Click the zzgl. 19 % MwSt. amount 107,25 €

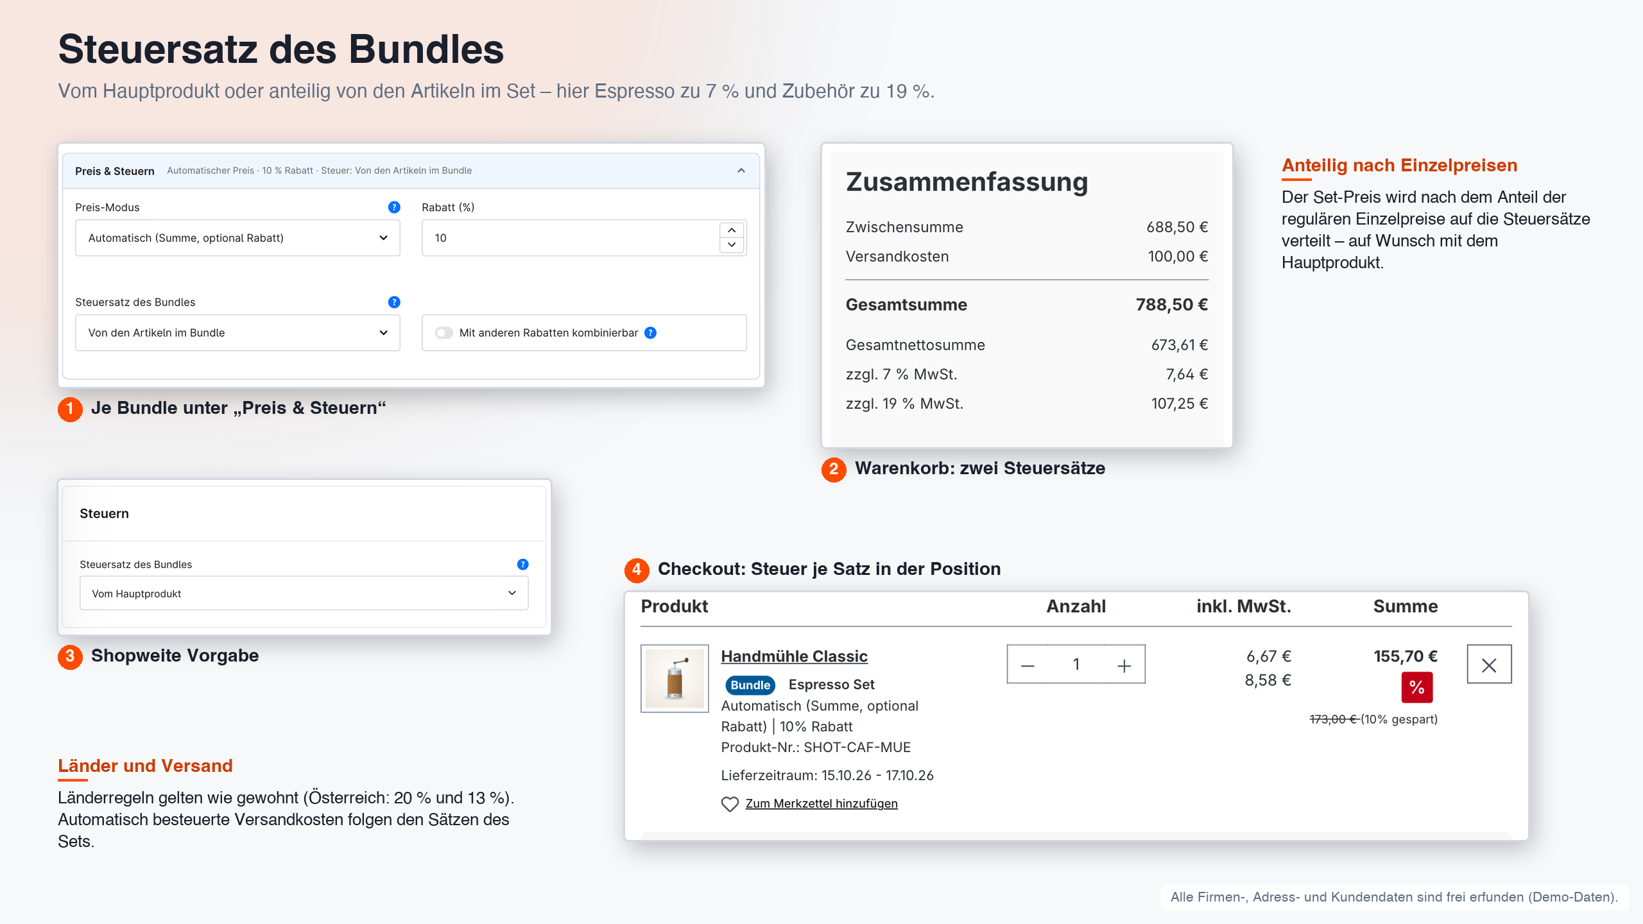1179,404
